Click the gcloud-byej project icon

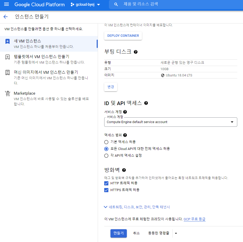pos(72,4)
